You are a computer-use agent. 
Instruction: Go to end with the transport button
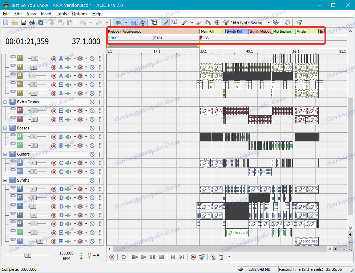click(182, 257)
